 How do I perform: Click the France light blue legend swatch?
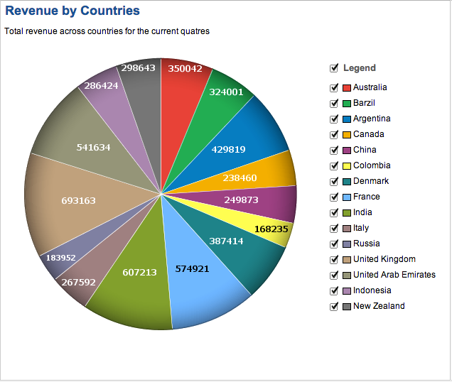[347, 197]
